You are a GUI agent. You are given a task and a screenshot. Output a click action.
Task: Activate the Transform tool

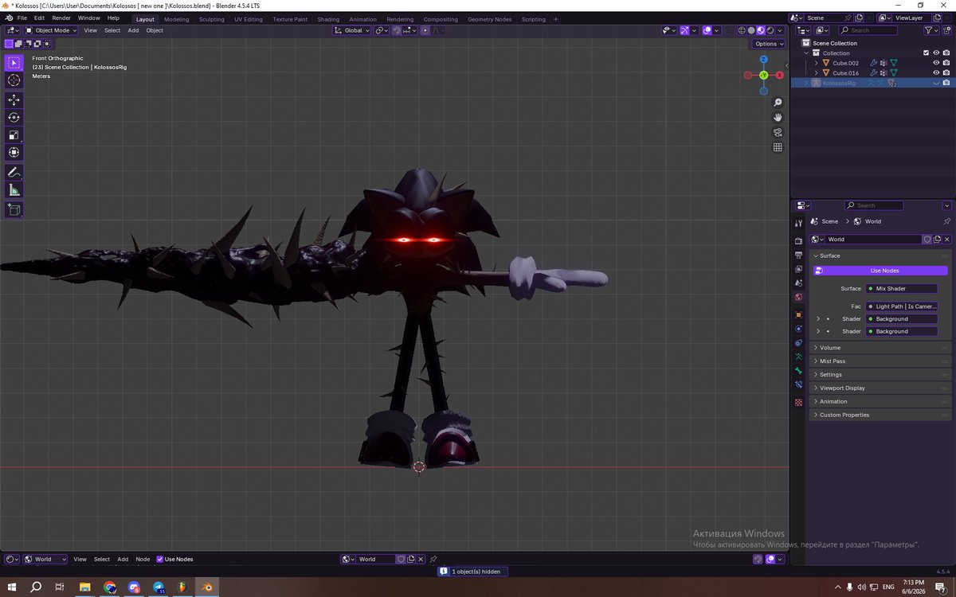pos(14,152)
